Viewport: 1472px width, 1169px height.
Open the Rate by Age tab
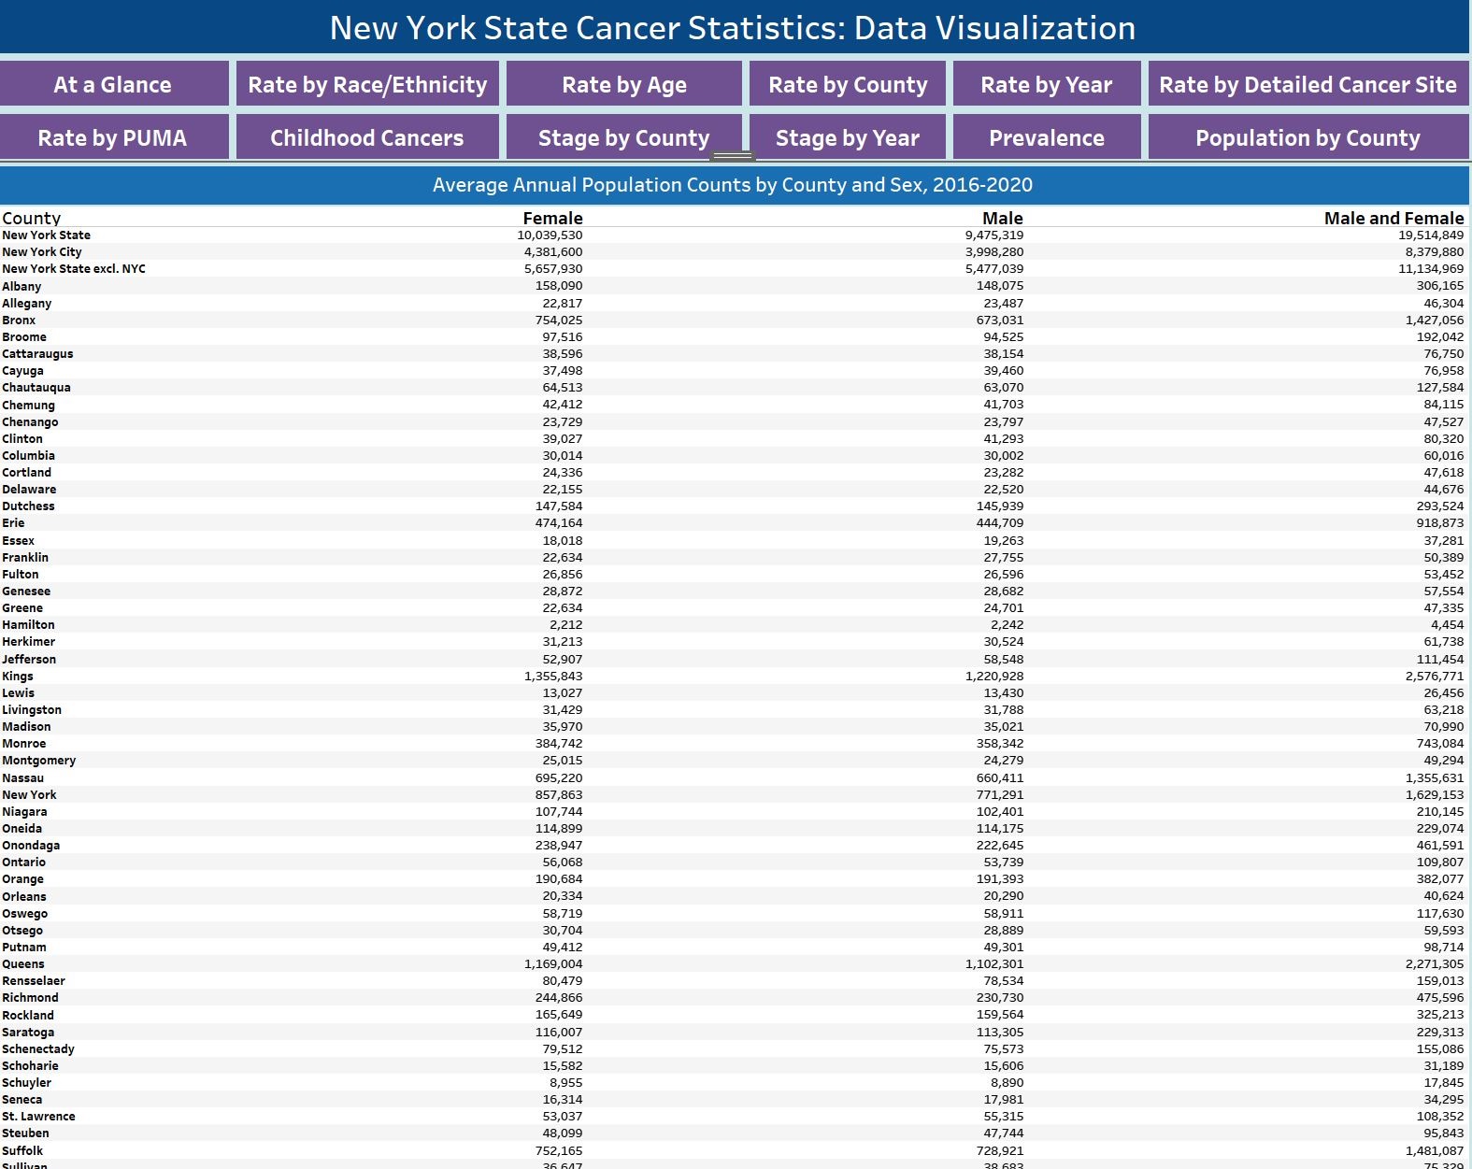click(624, 84)
